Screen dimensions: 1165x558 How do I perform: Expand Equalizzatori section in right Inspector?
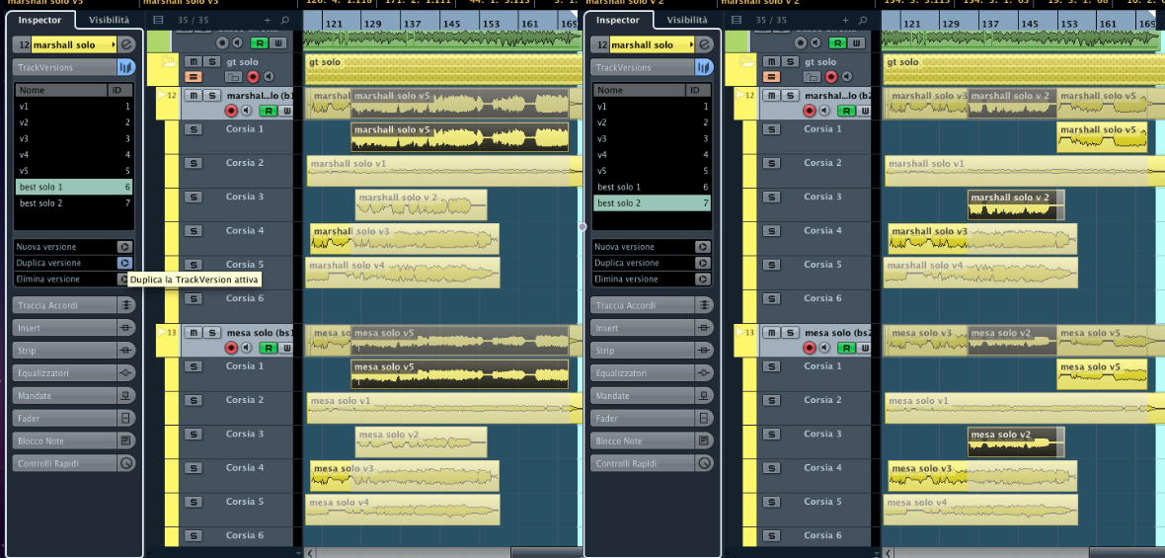[643, 373]
